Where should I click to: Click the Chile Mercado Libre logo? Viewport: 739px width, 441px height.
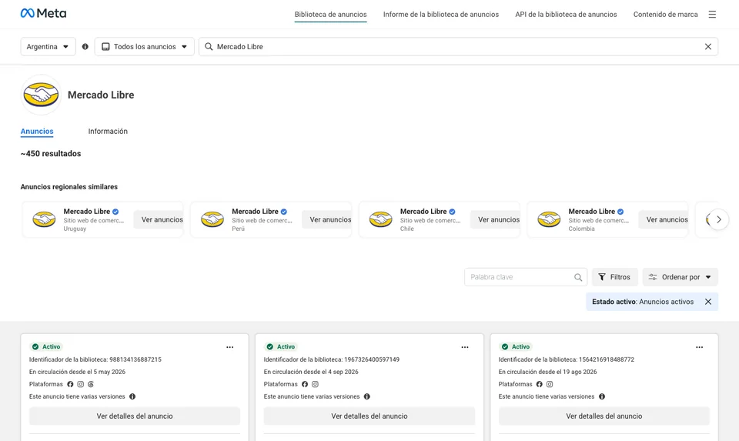(380, 219)
